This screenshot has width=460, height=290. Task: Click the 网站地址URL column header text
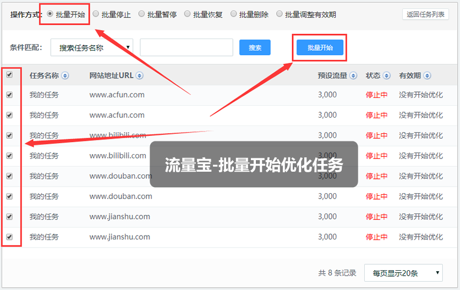tap(112, 76)
